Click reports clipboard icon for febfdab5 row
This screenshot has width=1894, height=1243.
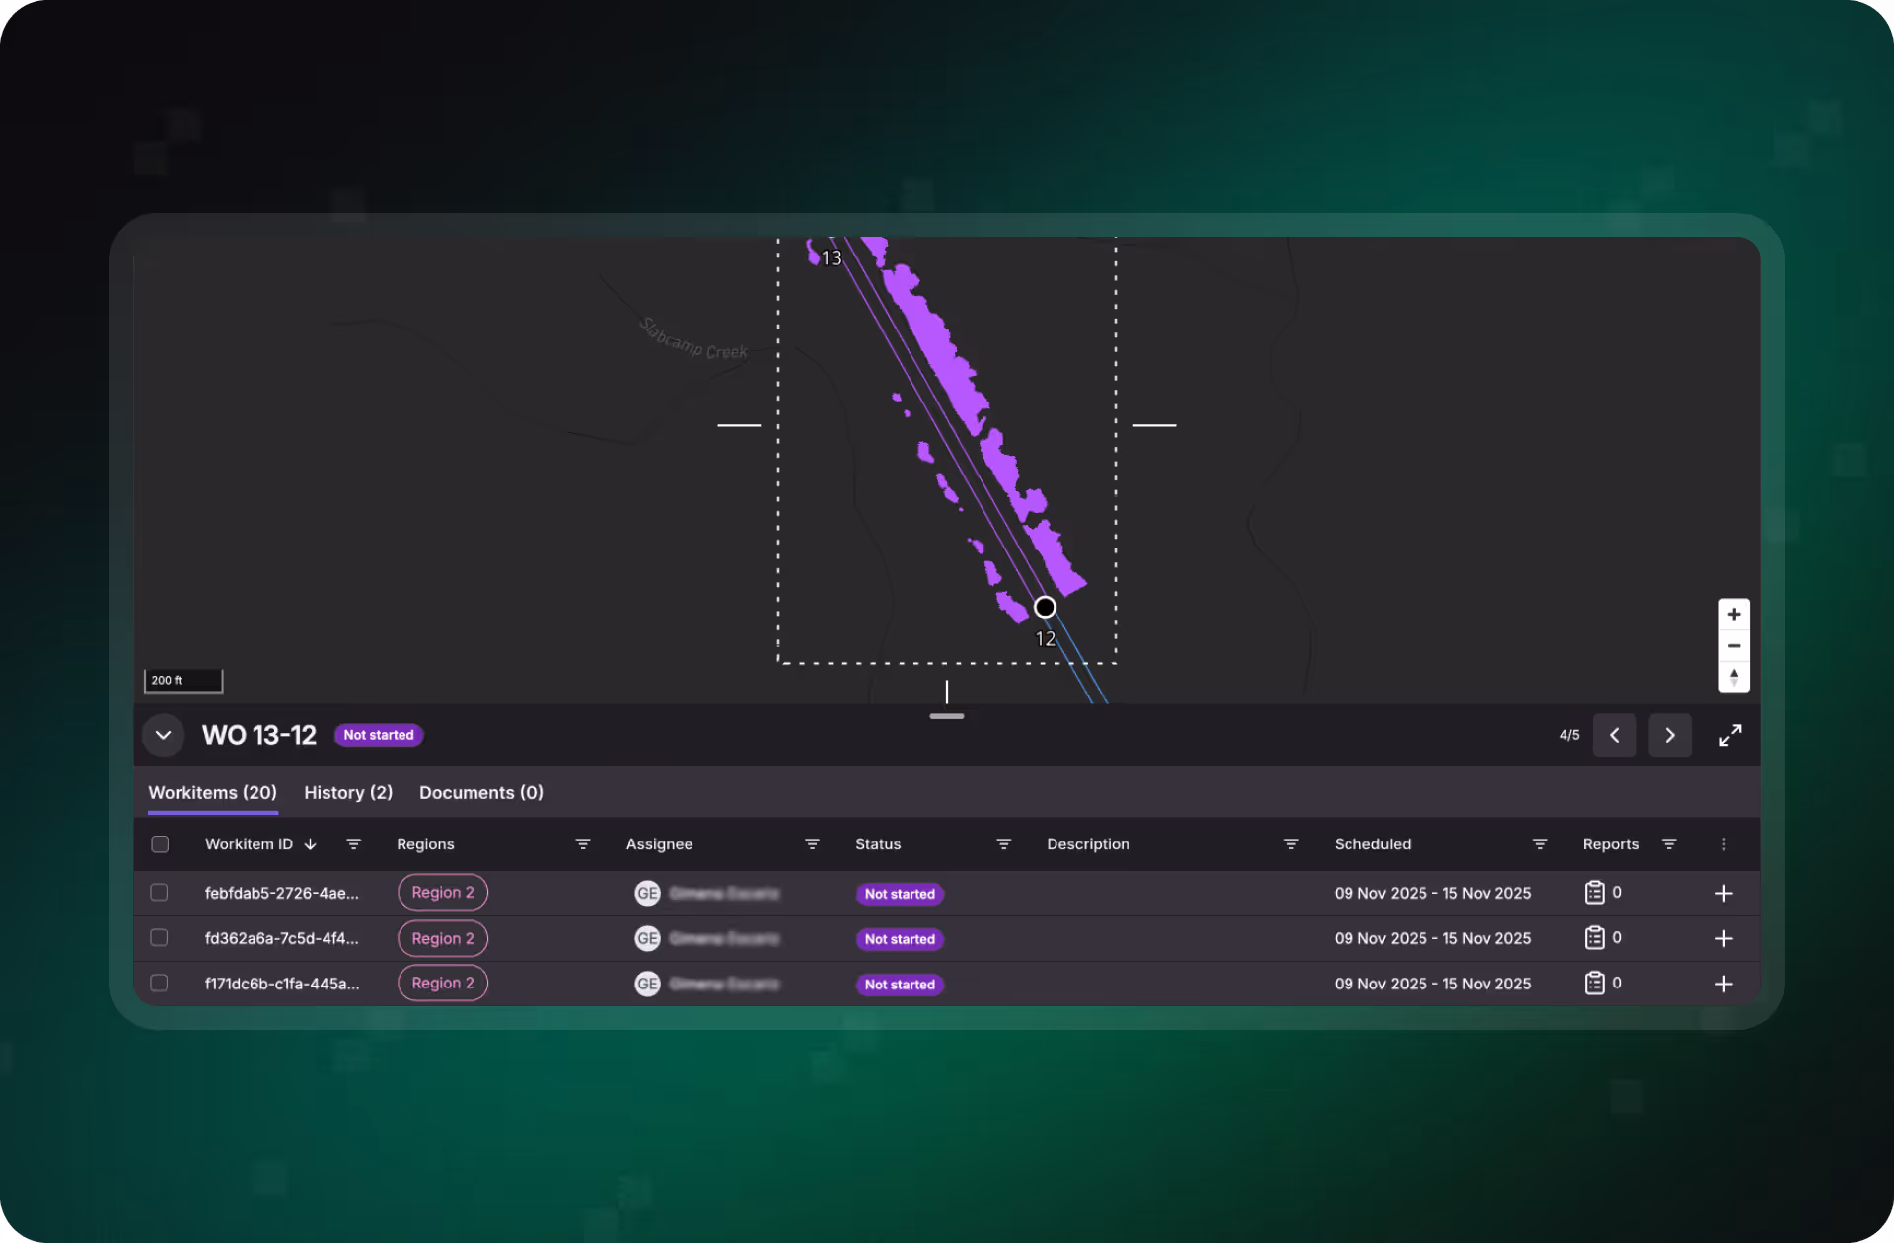click(x=1594, y=893)
